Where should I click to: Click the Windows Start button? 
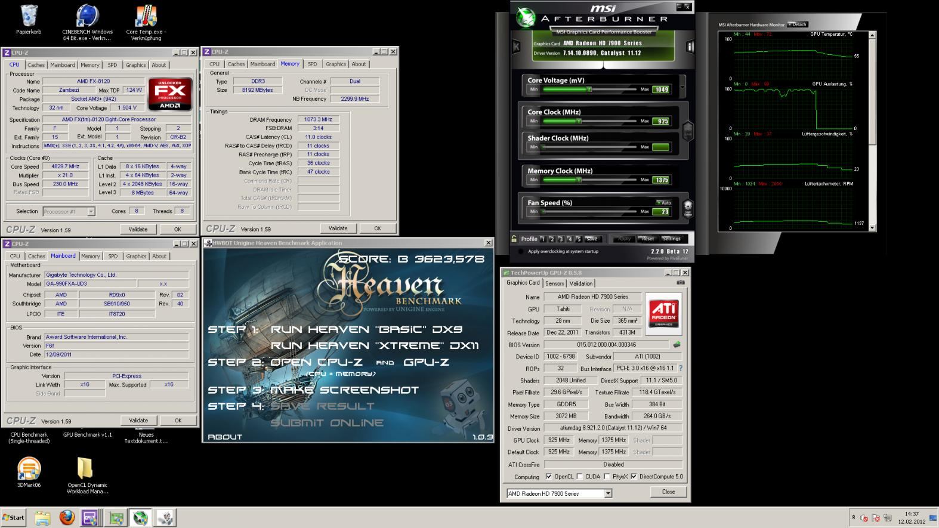pos(14,518)
